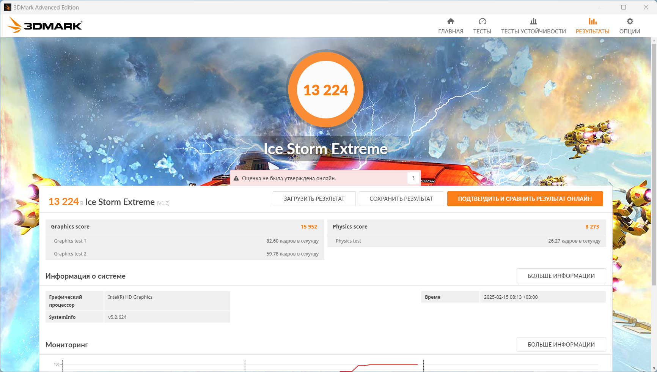Maximize the 3DMark window
This screenshot has height=372, width=657.
[624, 7]
